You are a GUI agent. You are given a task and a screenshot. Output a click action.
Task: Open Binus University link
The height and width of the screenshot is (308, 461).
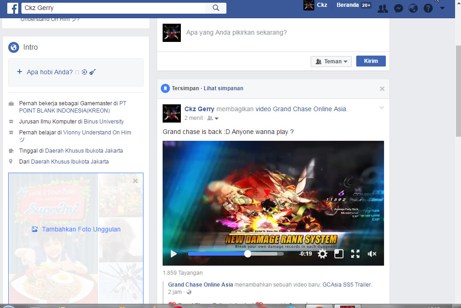click(104, 122)
